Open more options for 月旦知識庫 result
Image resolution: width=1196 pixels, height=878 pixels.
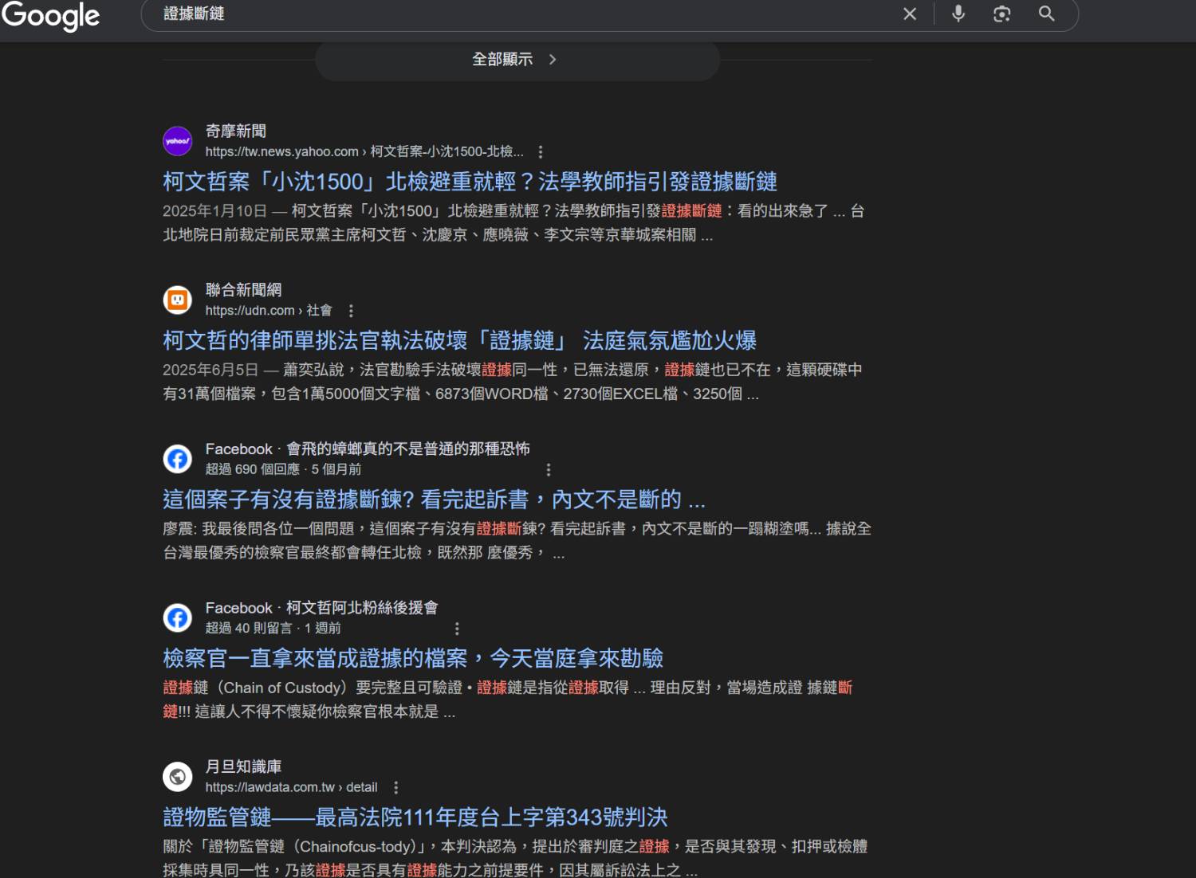tap(396, 787)
